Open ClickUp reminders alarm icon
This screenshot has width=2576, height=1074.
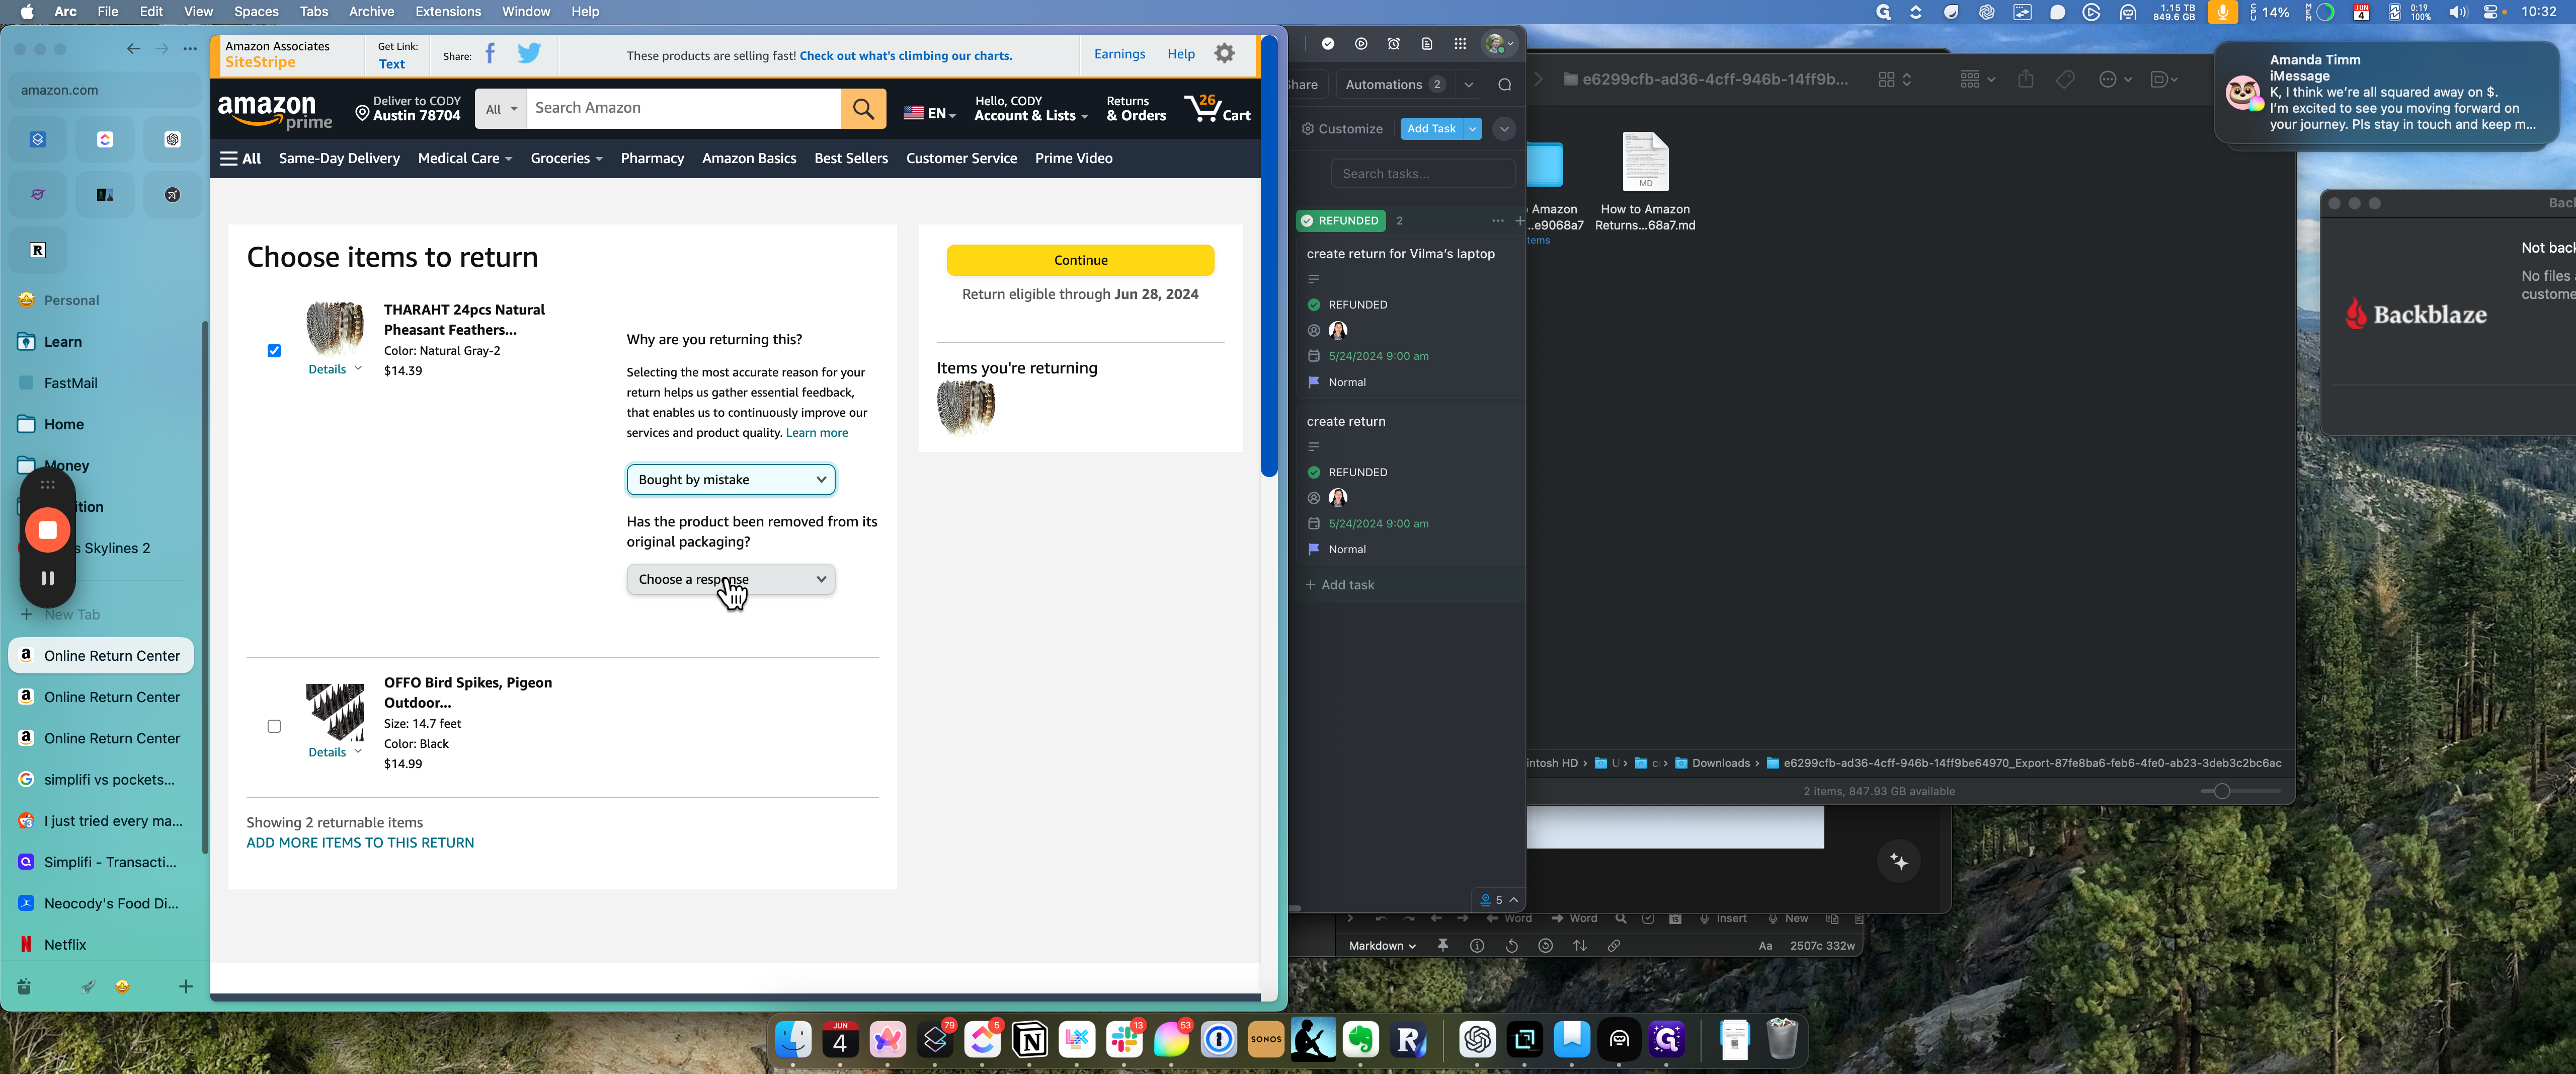[x=1394, y=44]
